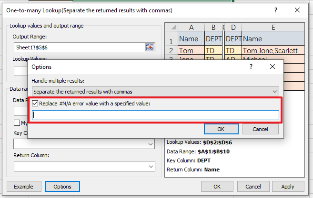Click the help icon in the Options dialog
Screen dimensions: 313x198
251,67
